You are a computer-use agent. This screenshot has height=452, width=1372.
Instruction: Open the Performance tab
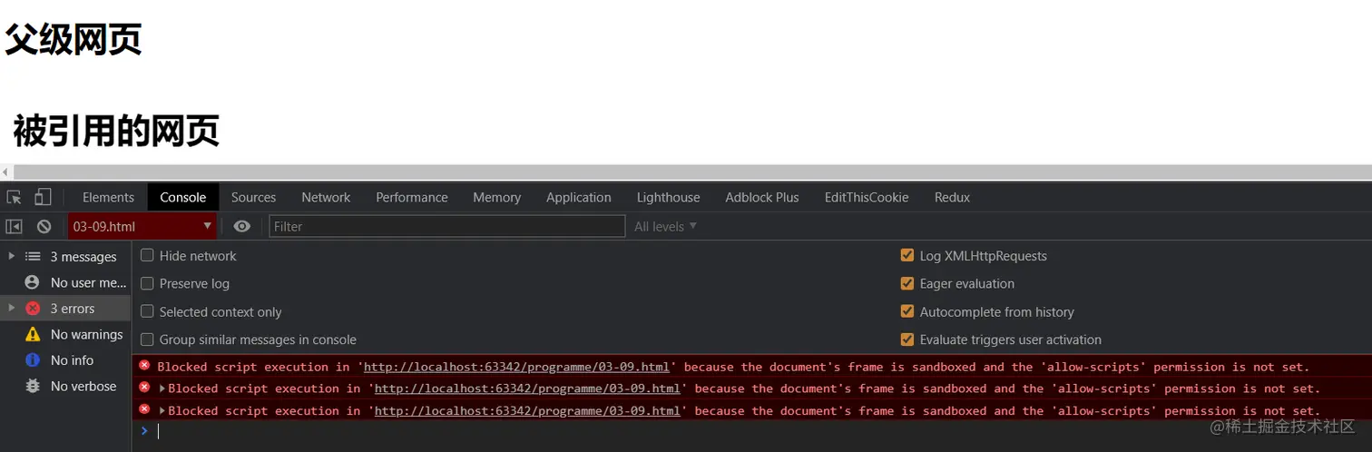click(412, 197)
